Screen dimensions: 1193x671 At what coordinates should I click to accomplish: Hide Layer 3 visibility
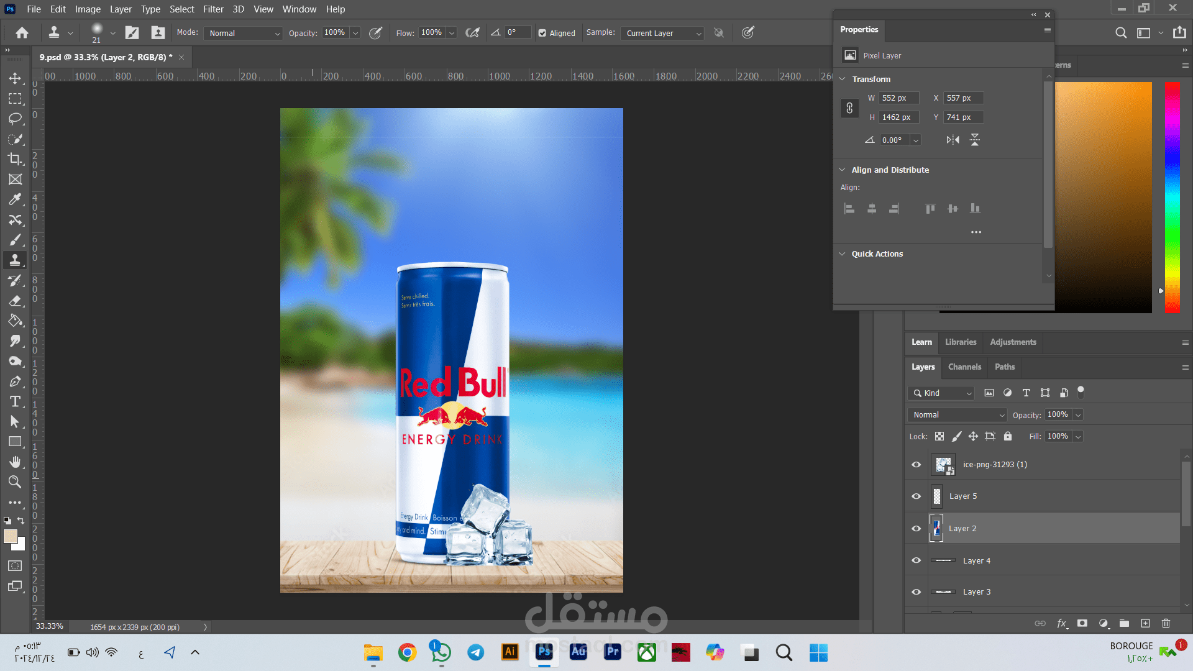tap(916, 592)
